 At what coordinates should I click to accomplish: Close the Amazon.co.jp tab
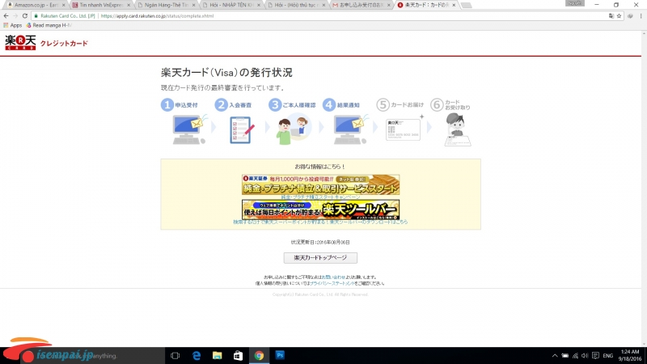(x=64, y=5)
